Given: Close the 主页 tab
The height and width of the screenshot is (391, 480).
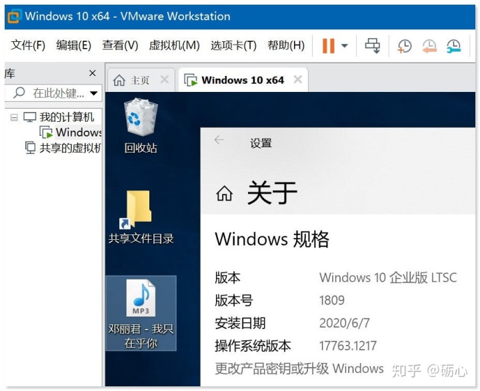Looking at the screenshot, I should 165,80.
